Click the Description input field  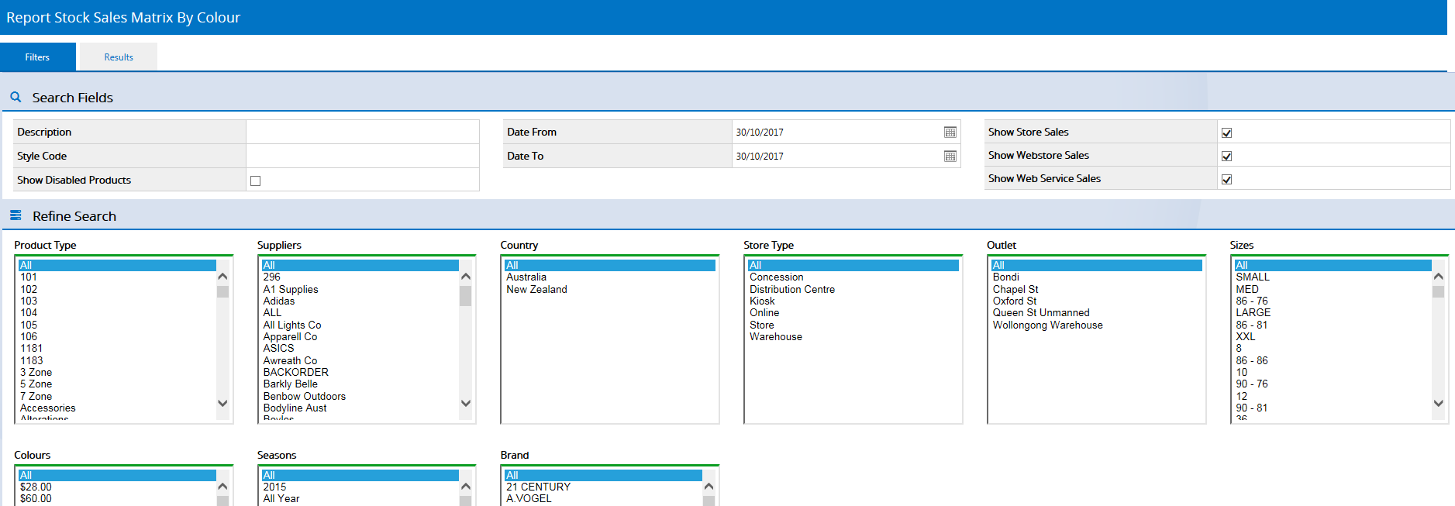362,132
